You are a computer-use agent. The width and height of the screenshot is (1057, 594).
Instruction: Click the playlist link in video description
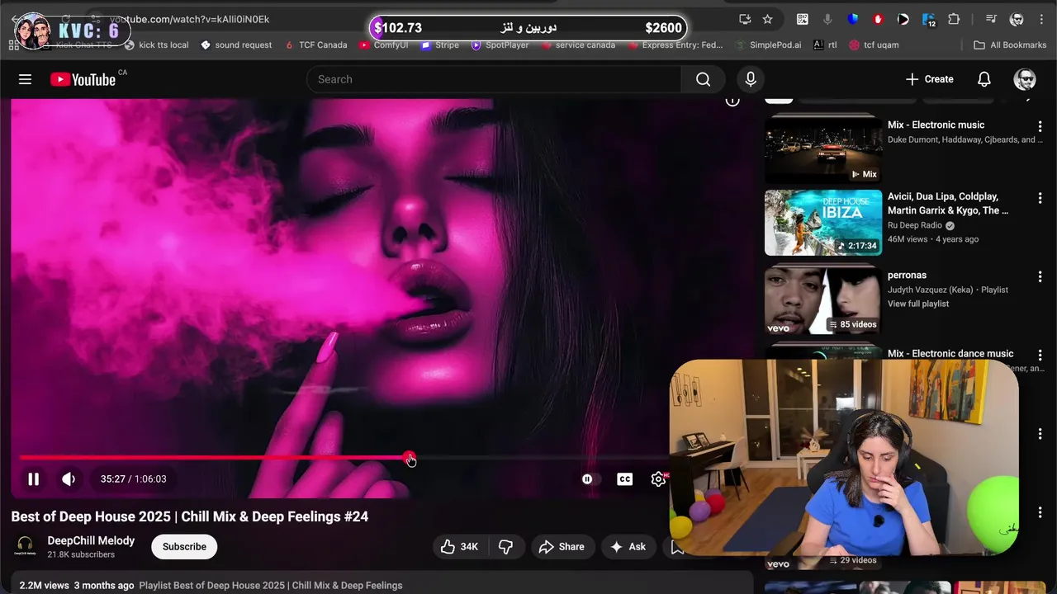271,585
